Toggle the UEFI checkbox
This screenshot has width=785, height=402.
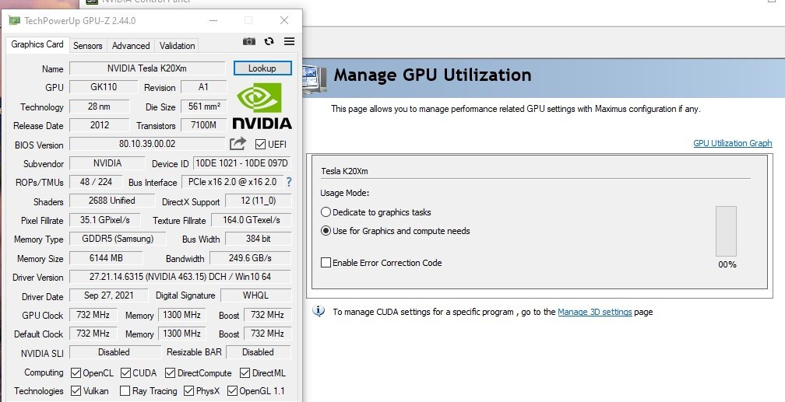pyautogui.click(x=260, y=144)
